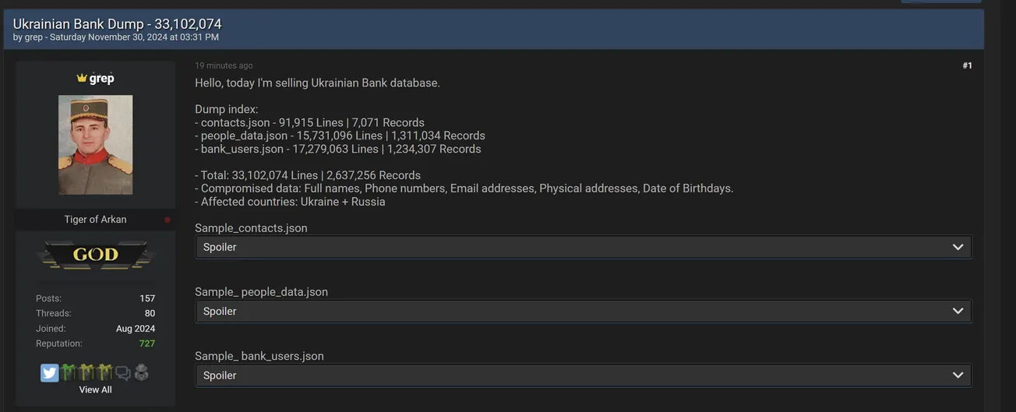Click the chat bubbles award badge
The height and width of the screenshot is (412, 1016).
tap(123, 373)
